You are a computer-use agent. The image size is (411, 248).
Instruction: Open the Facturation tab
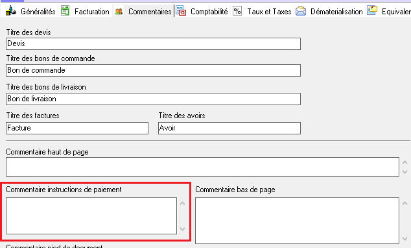(x=92, y=12)
